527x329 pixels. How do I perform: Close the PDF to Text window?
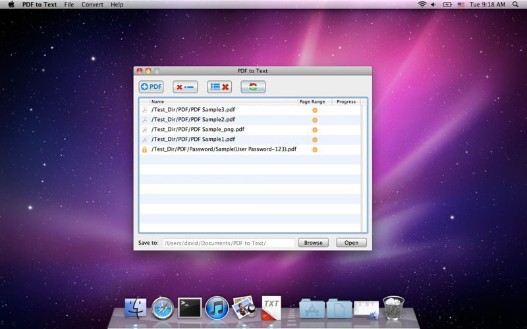point(140,71)
